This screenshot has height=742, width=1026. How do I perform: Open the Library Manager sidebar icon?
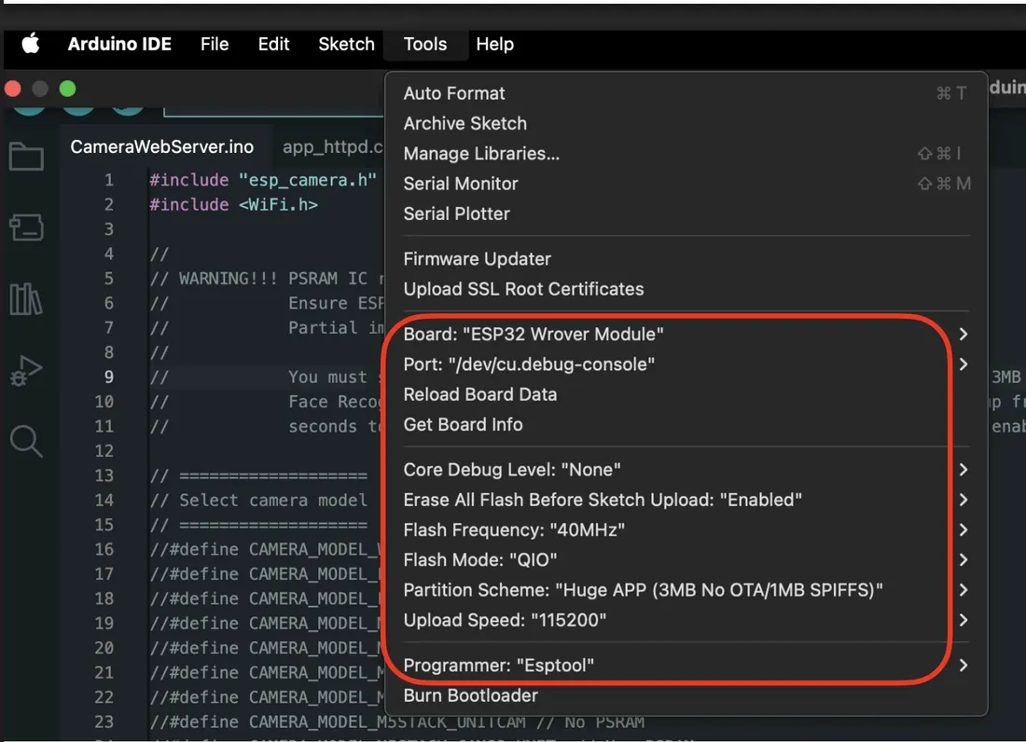coord(26,299)
